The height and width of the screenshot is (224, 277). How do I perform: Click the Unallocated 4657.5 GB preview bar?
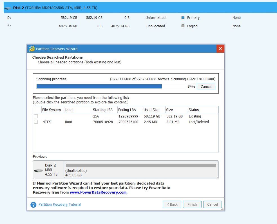(141, 170)
